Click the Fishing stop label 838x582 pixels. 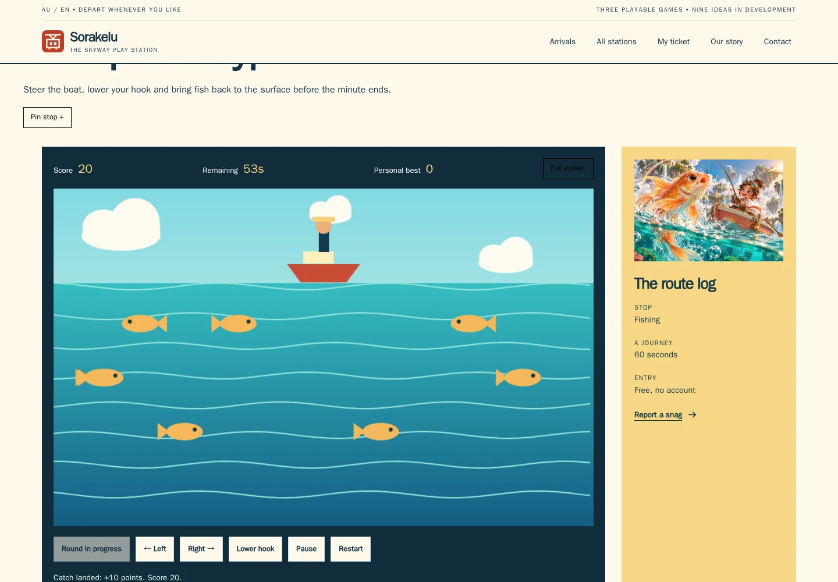tap(647, 320)
